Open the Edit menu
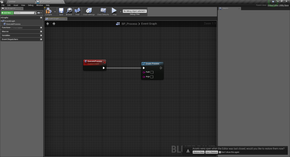The image size is (290, 157). click(x=9, y=5)
